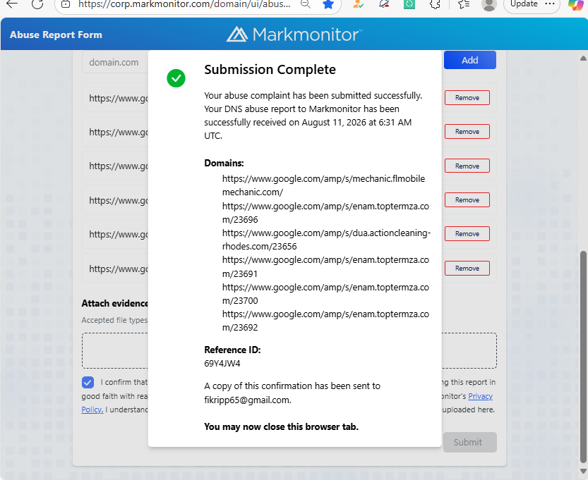Click the zoom magnifier icon in address bar
588x480 pixels.
306,4
